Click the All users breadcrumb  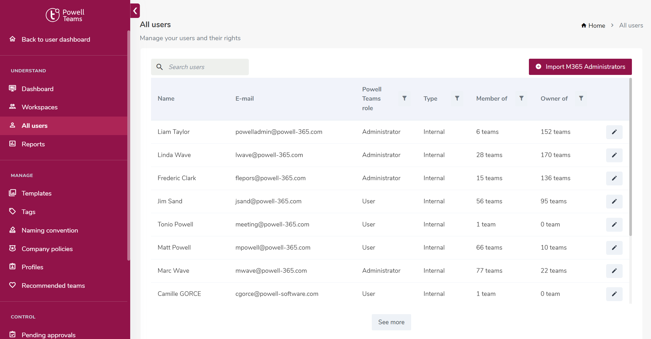click(x=631, y=25)
